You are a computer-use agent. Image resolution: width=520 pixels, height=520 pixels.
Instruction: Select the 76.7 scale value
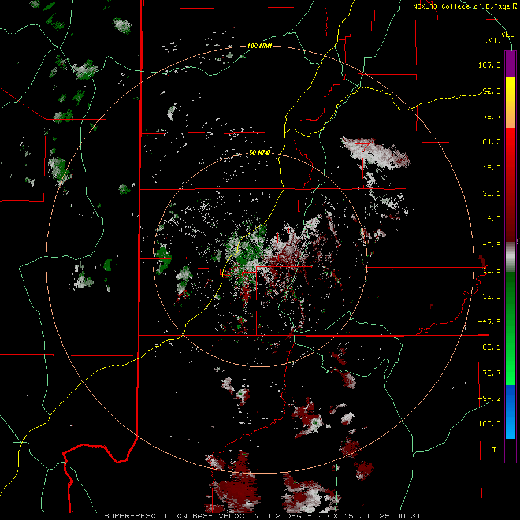tap(492, 116)
